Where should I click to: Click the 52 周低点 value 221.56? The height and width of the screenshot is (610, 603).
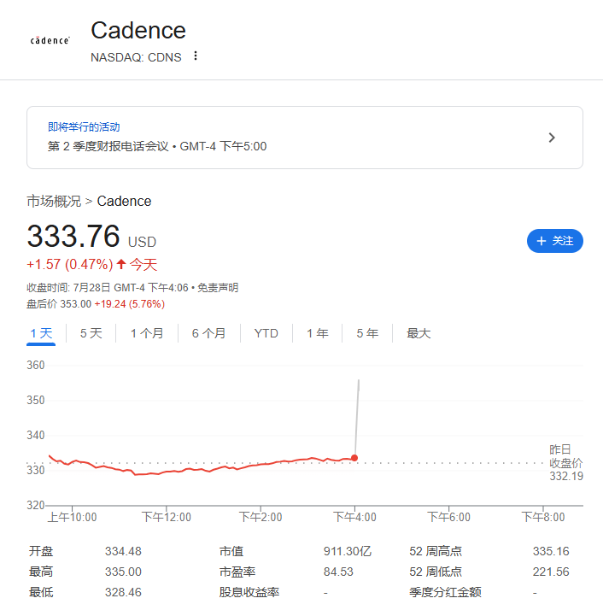[551, 572]
